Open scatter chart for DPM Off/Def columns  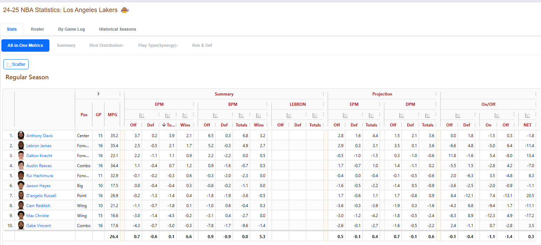point(402,115)
